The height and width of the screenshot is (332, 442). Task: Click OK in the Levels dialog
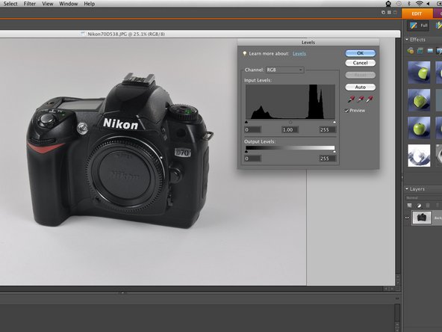(361, 53)
